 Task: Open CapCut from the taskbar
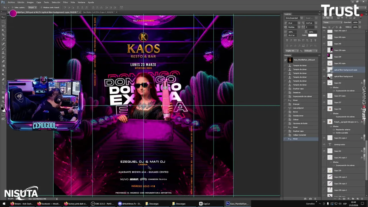click(205, 204)
